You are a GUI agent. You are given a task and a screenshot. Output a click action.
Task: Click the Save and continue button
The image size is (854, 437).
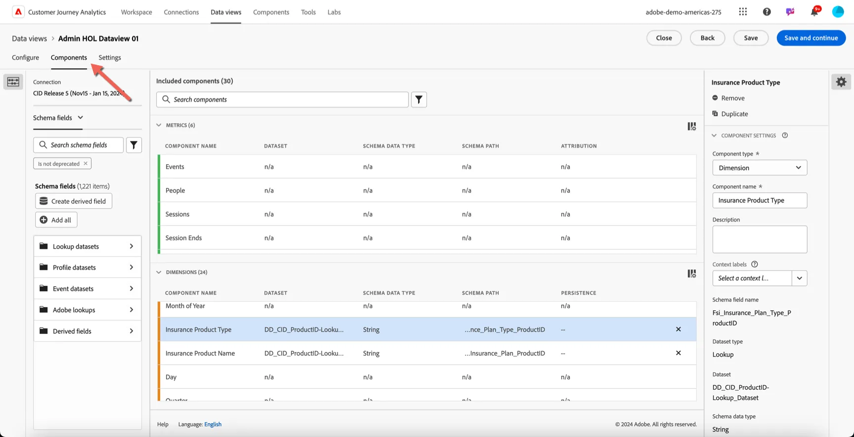[x=811, y=38]
